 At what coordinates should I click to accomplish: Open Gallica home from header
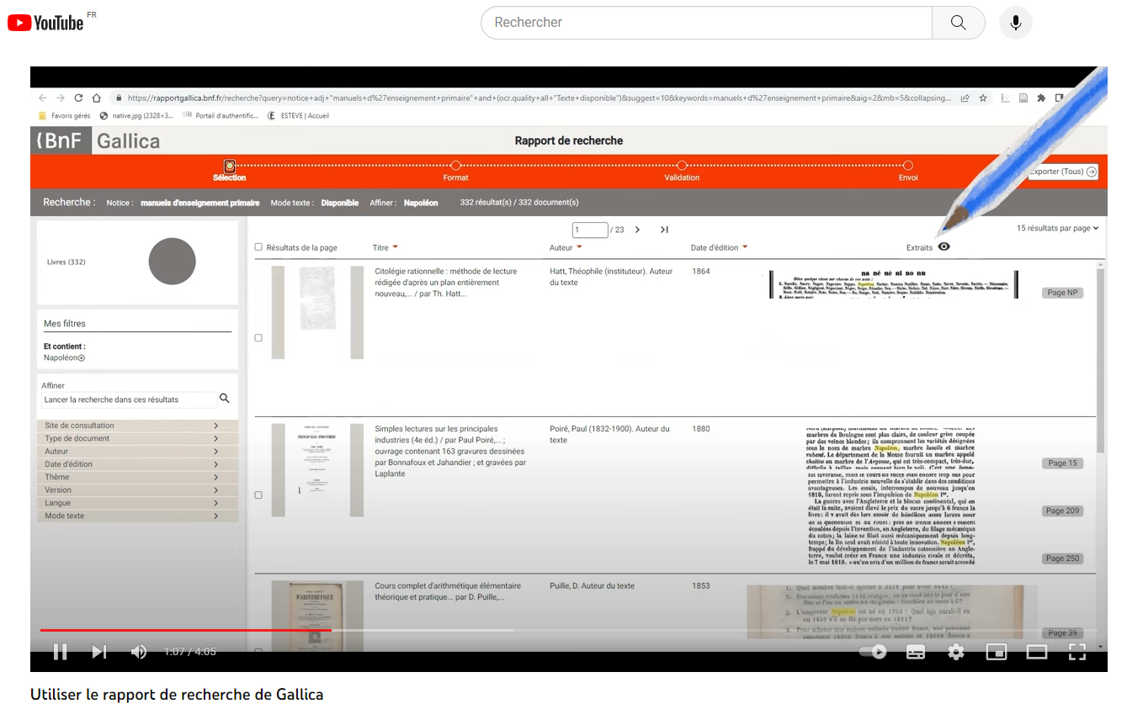pos(128,140)
